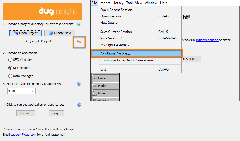Launch the application
Viewport: 240px width, 141px height.
26,113
